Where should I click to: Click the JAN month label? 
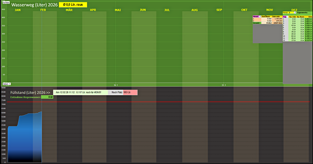click(18, 10)
